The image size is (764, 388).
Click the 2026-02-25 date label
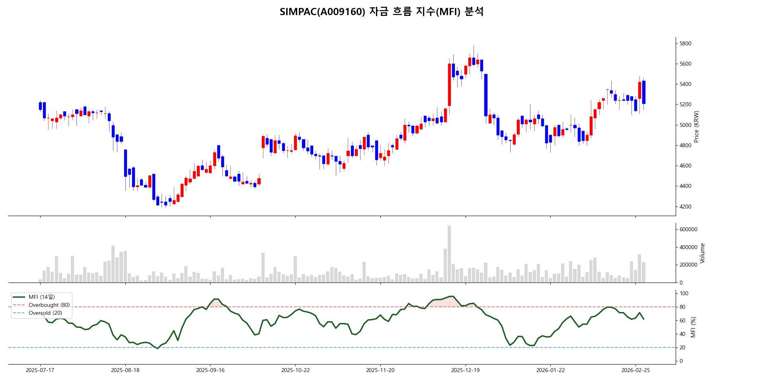pos(636,370)
